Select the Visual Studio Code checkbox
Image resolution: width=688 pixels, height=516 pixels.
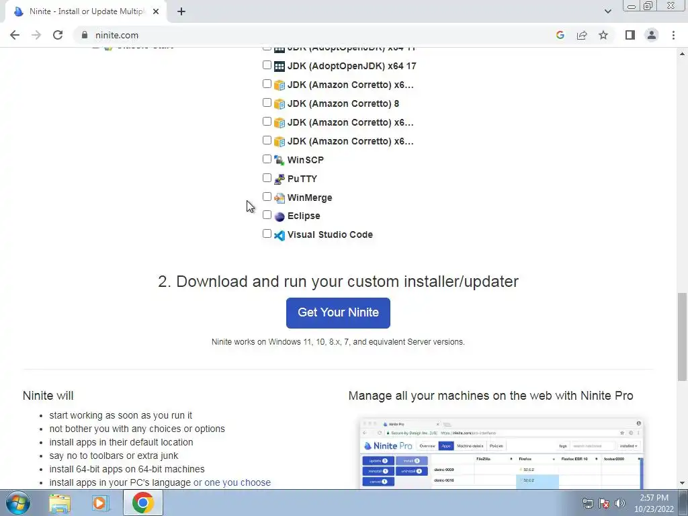click(x=267, y=234)
